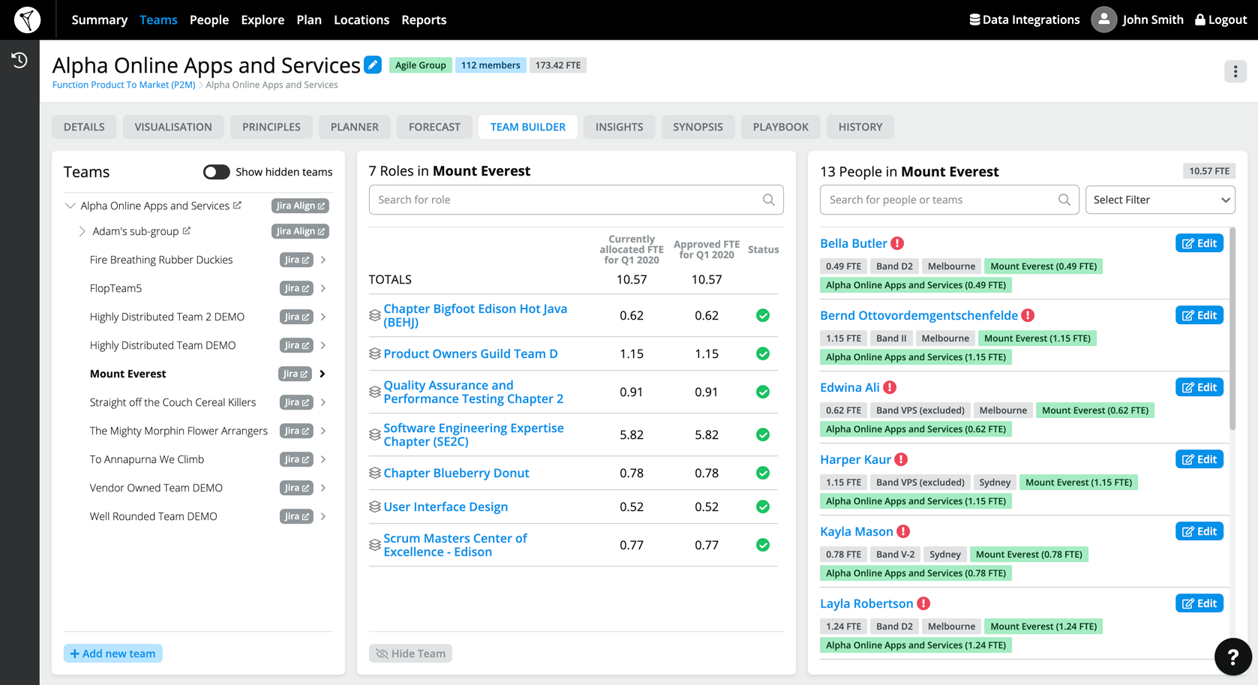This screenshot has width=1258, height=685.
Task: Open the Select Filter dropdown
Action: [x=1160, y=200]
